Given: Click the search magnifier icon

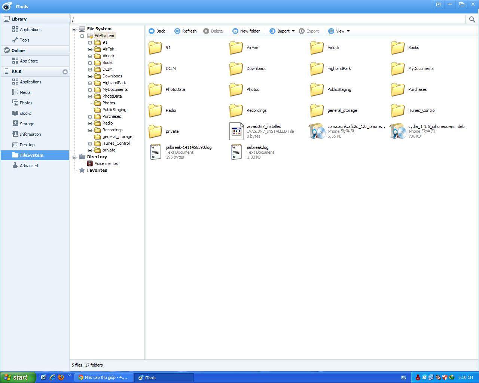Looking at the screenshot, I should (472, 19).
